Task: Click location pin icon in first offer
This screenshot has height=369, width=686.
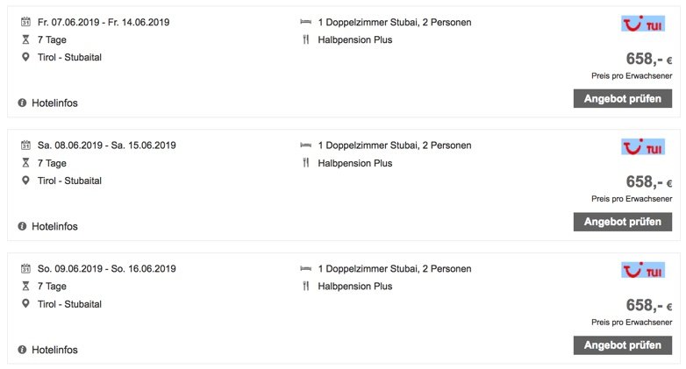Action: click(25, 57)
